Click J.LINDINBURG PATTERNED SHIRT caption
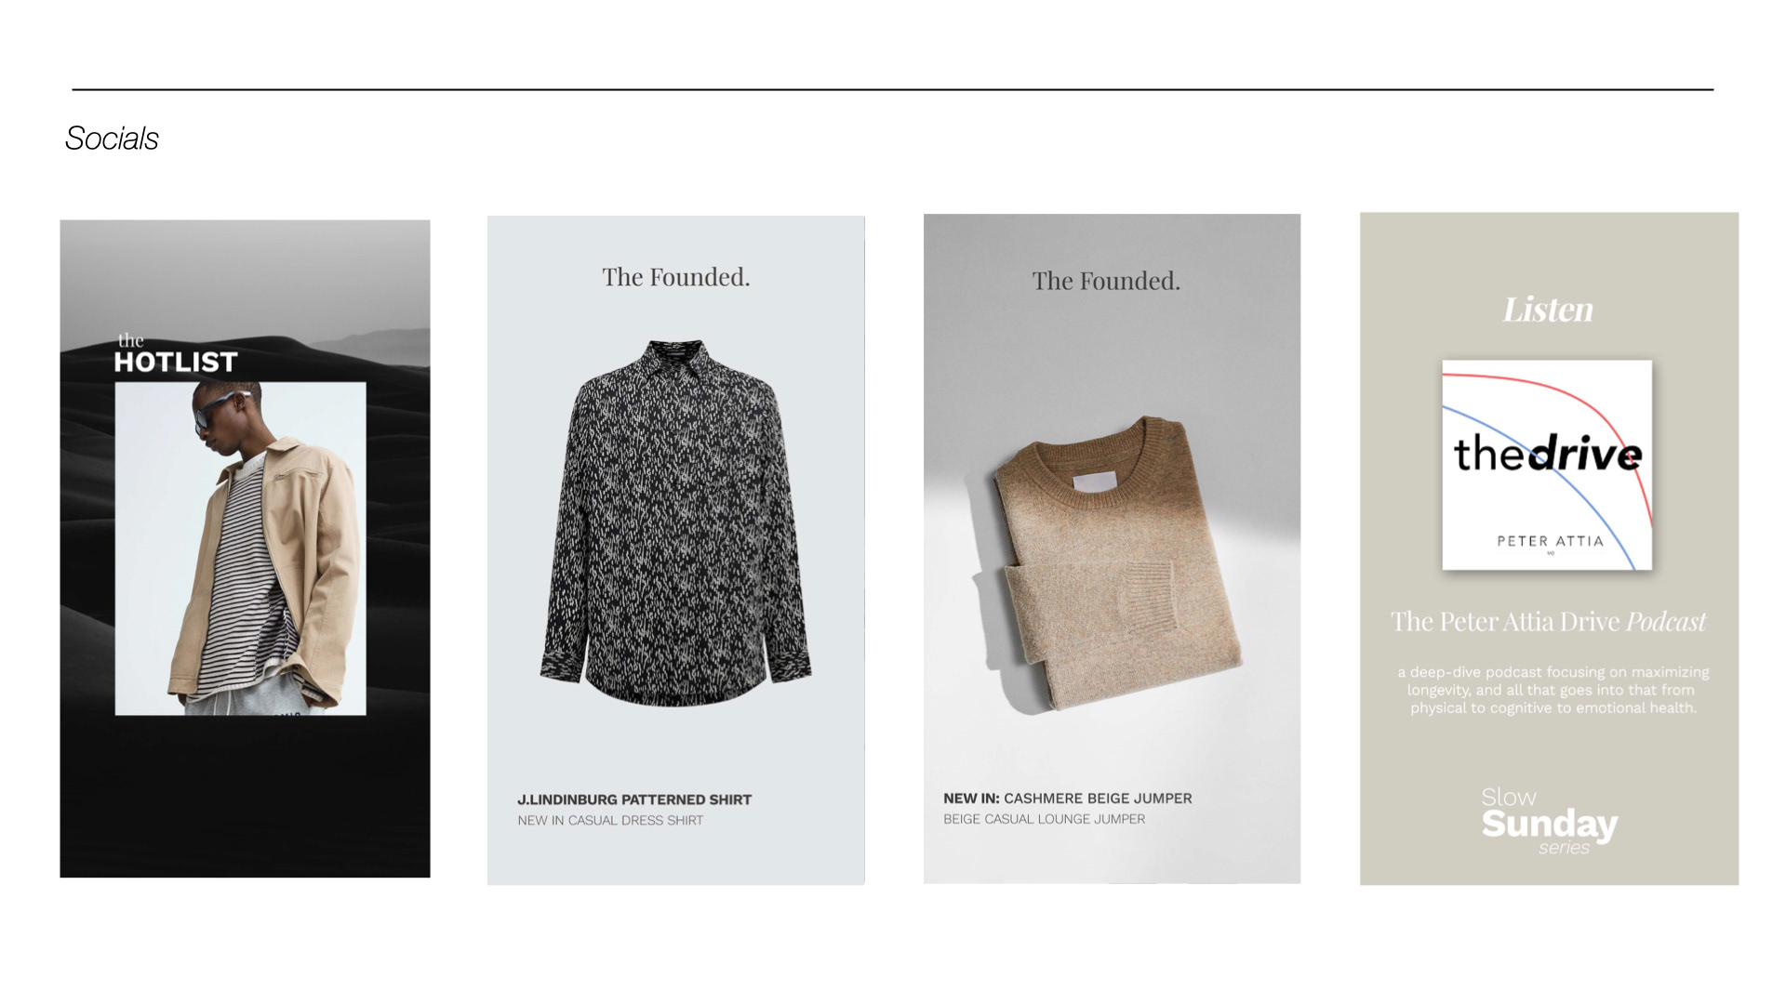The height and width of the screenshot is (1004, 1786). (x=634, y=799)
